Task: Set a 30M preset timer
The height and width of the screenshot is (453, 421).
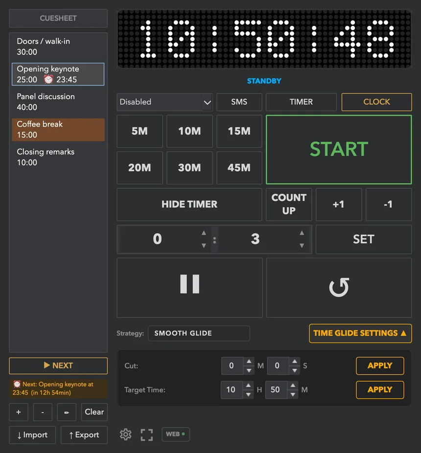Action: [189, 168]
